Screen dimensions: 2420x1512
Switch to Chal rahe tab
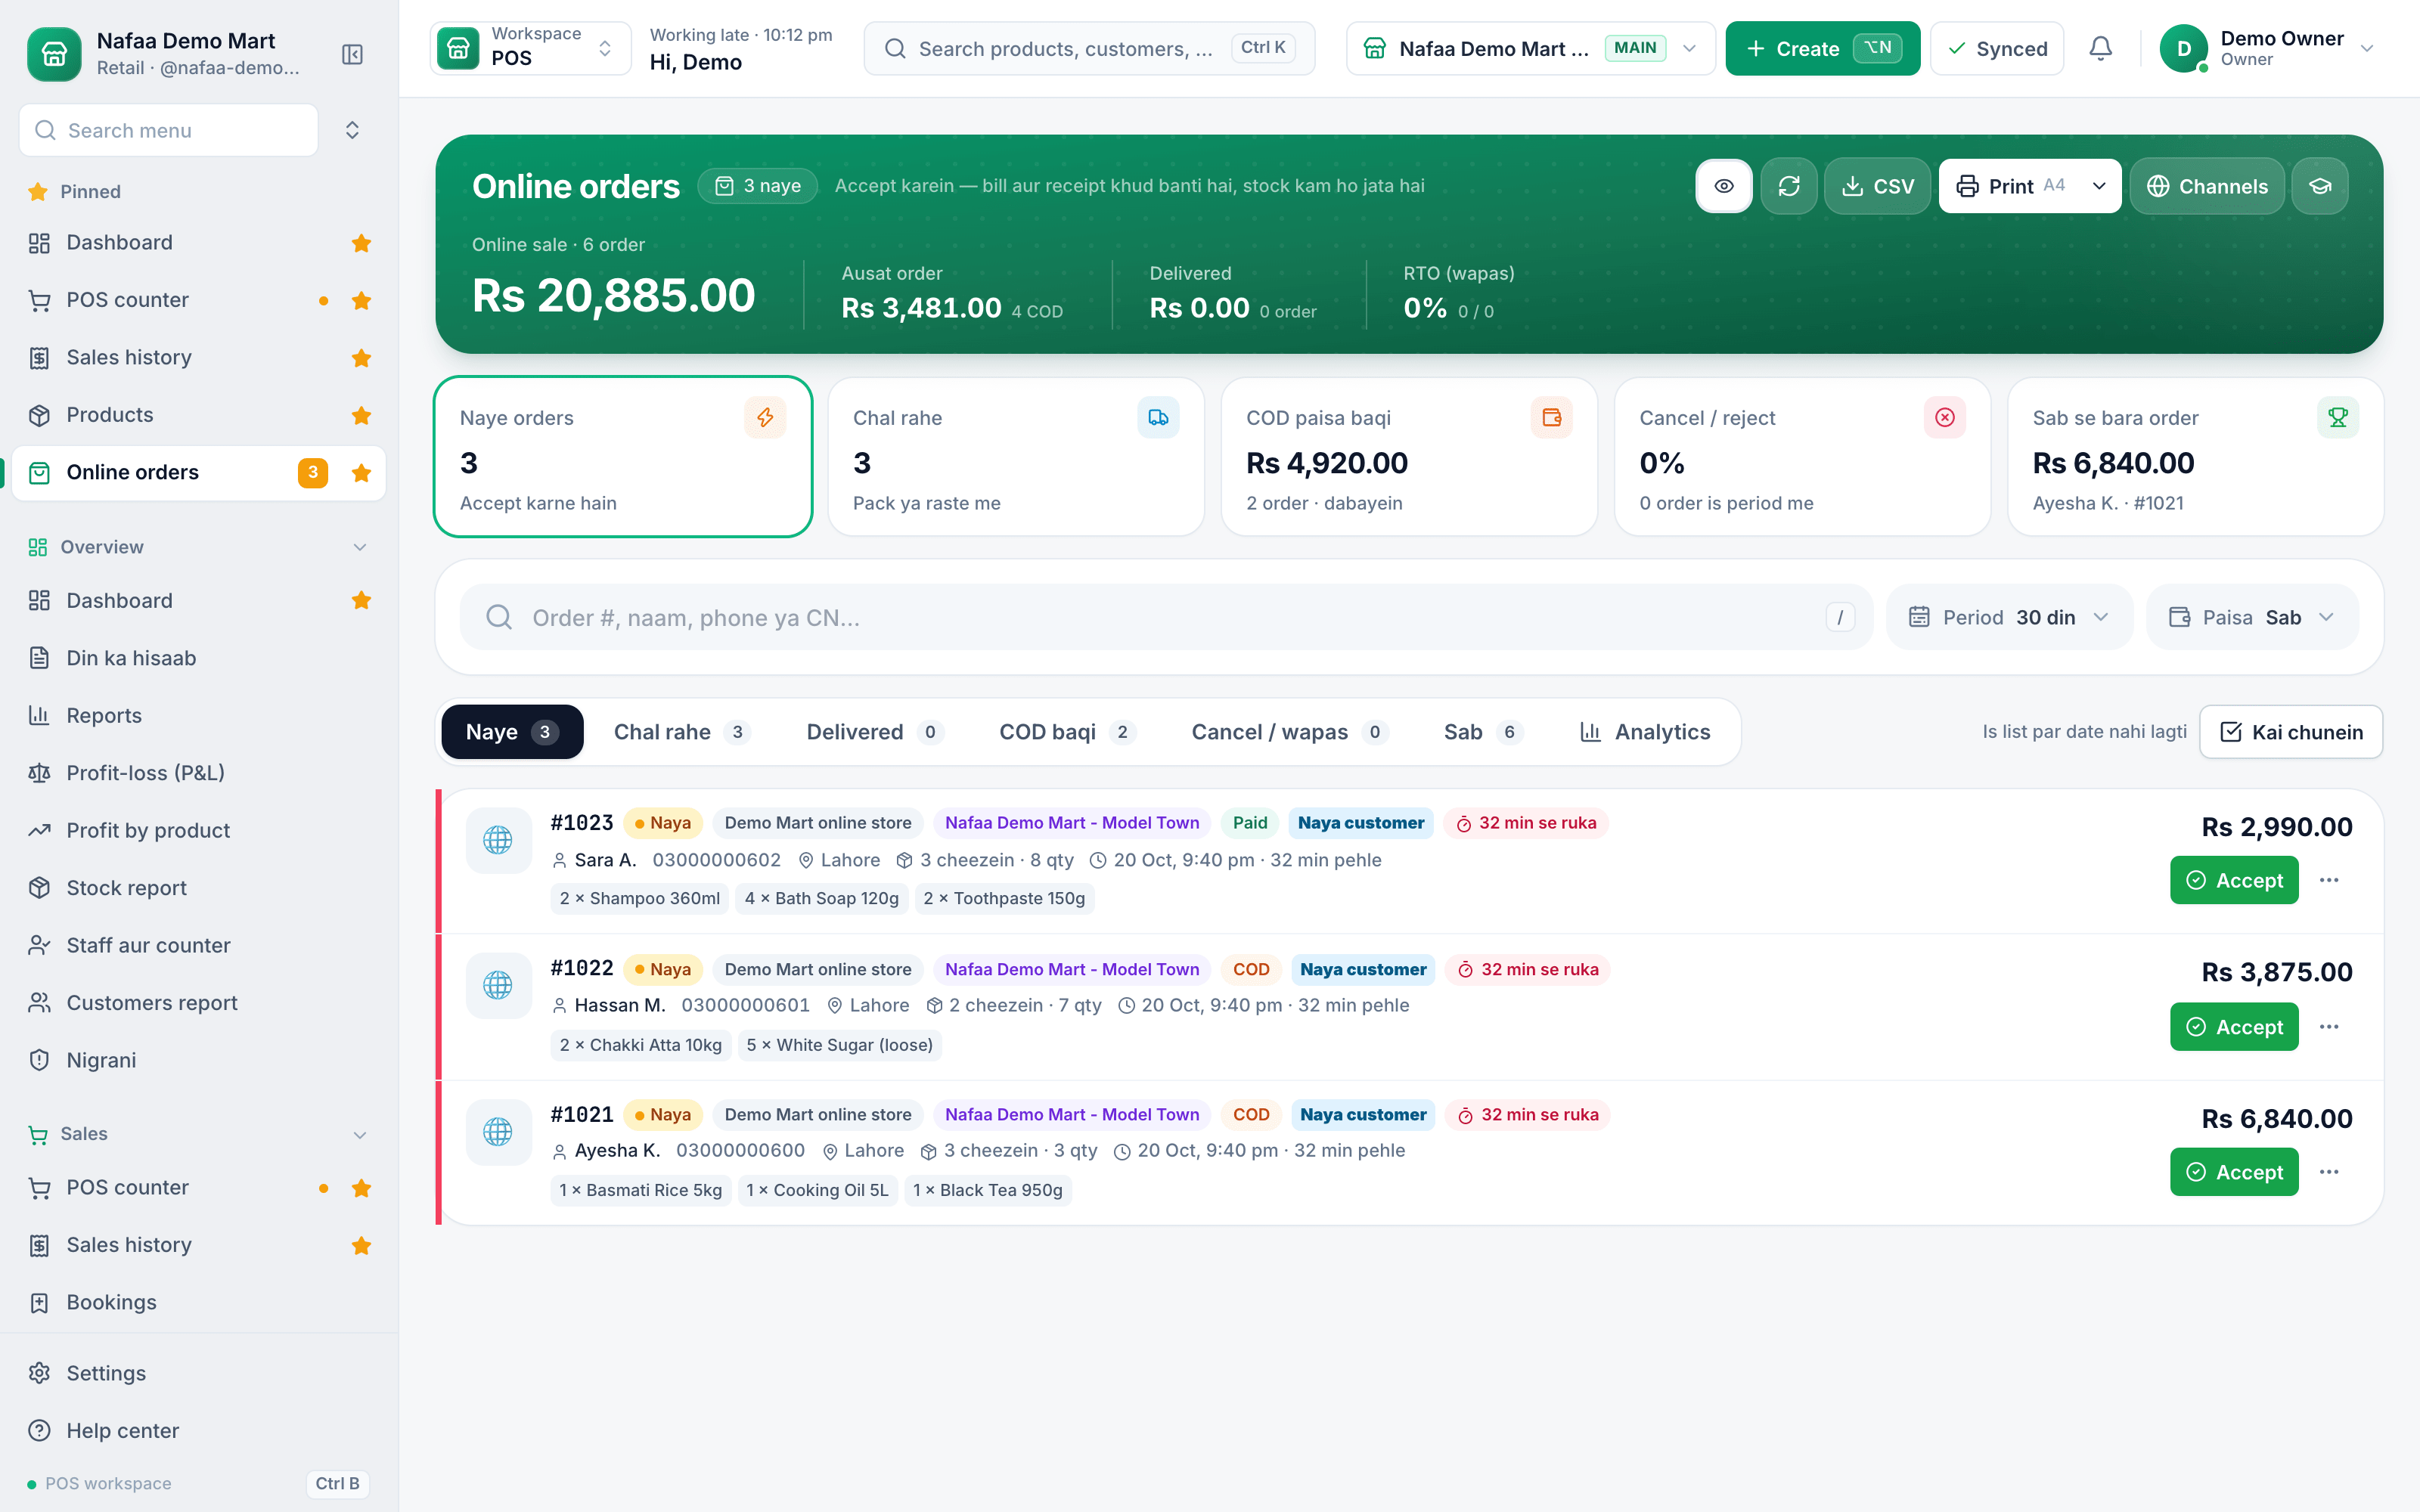click(681, 732)
